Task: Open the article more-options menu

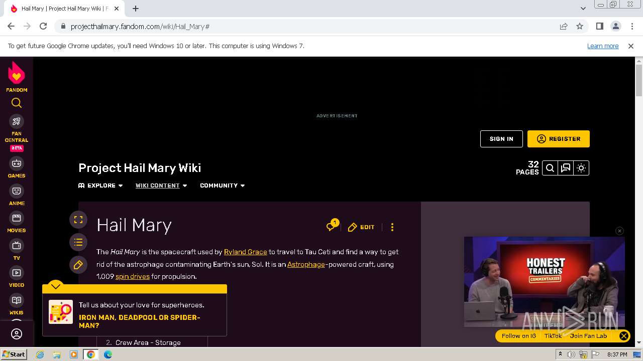Action: point(392,227)
